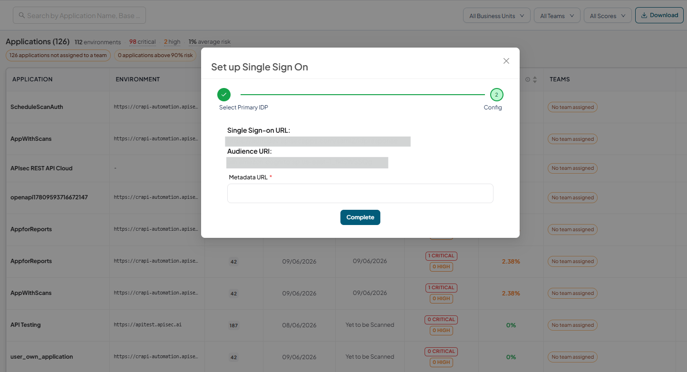This screenshot has height=372, width=687.
Task: Click the download arrow icon
Action: 644,15
